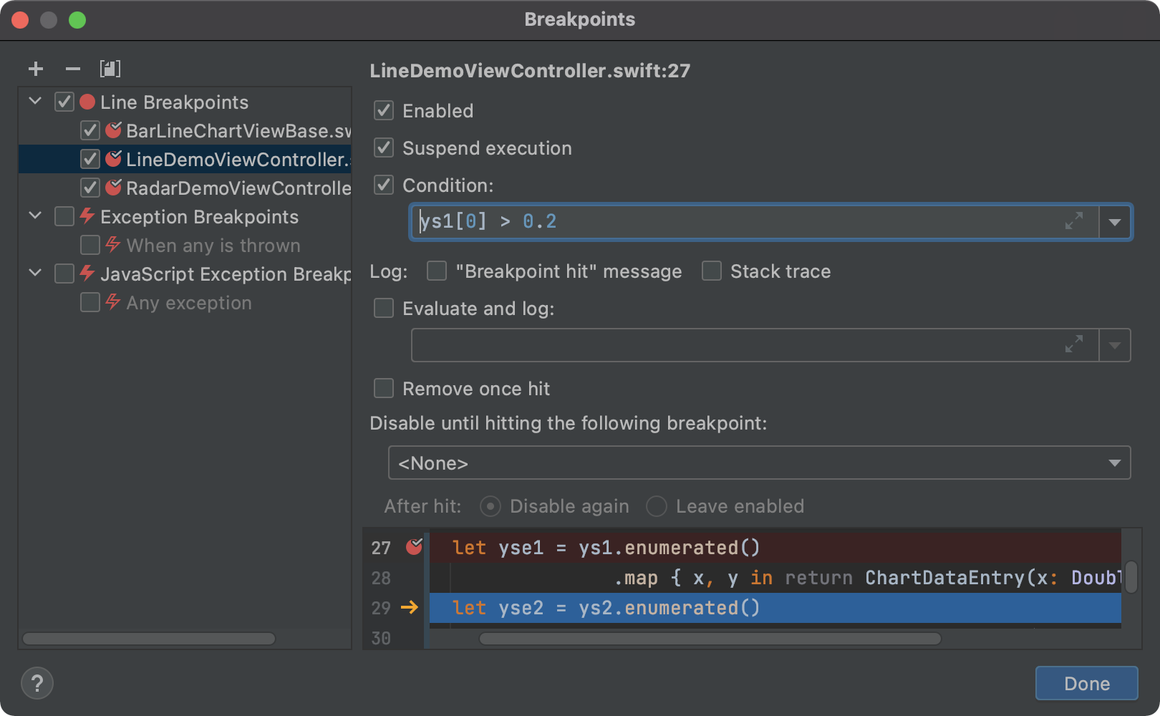Click the Done button

pos(1086,683)
